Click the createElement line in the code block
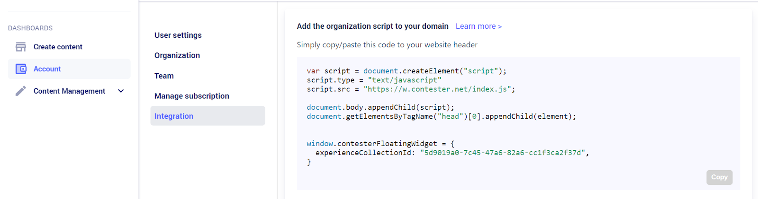Image resolution: width=758 pixels, height=199 pixels. coord(406,71)
